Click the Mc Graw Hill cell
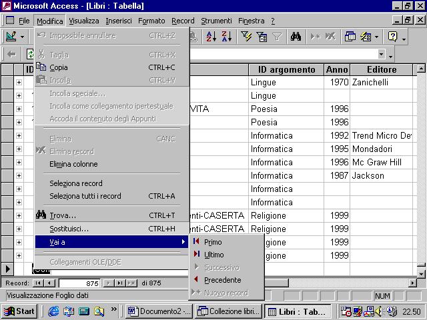Image resolution: width=427 pixels, height=320 pixels. click(x=382, y=162)
